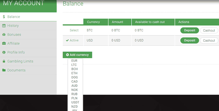
Task: Click the Actions column header
Action: coord(197,22)
